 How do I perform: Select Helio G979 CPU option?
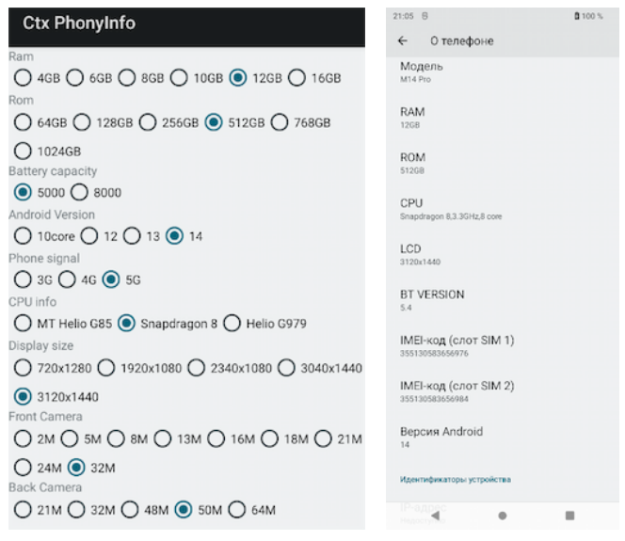click(x=232, y=324)
